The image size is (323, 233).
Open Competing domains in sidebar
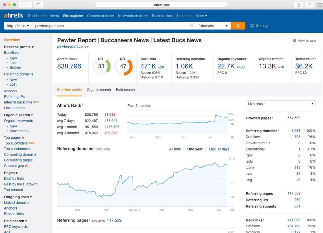pyautogui.click(x=20, y=154)
